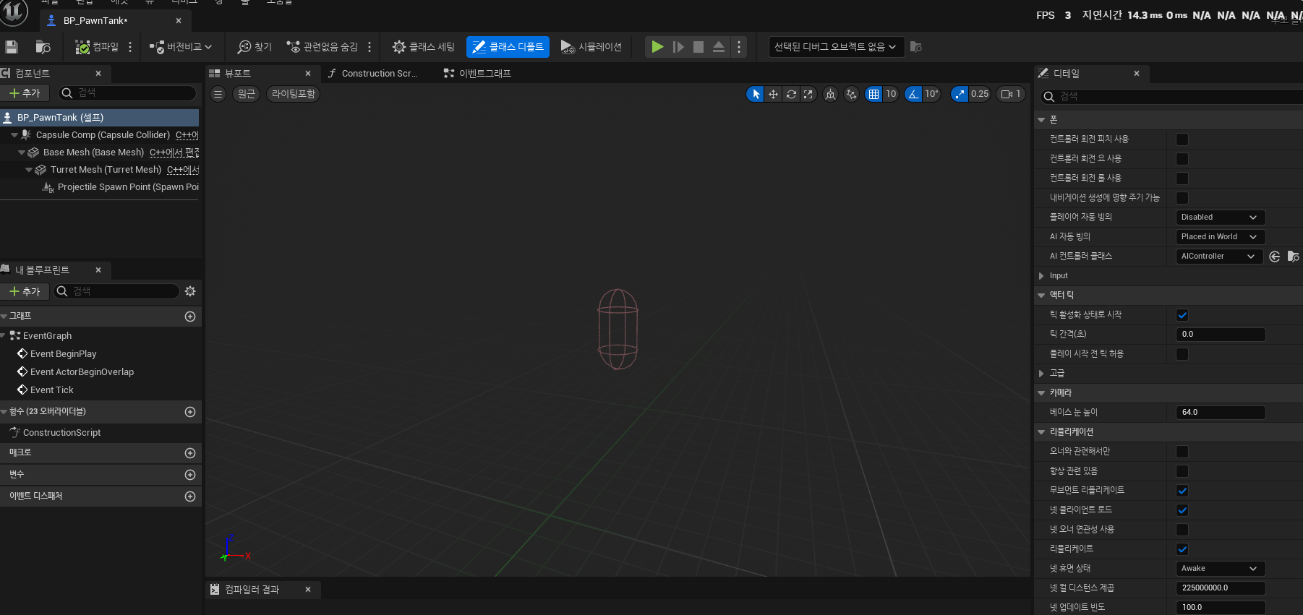Toggle scale snapping icon

pos(960,94)
